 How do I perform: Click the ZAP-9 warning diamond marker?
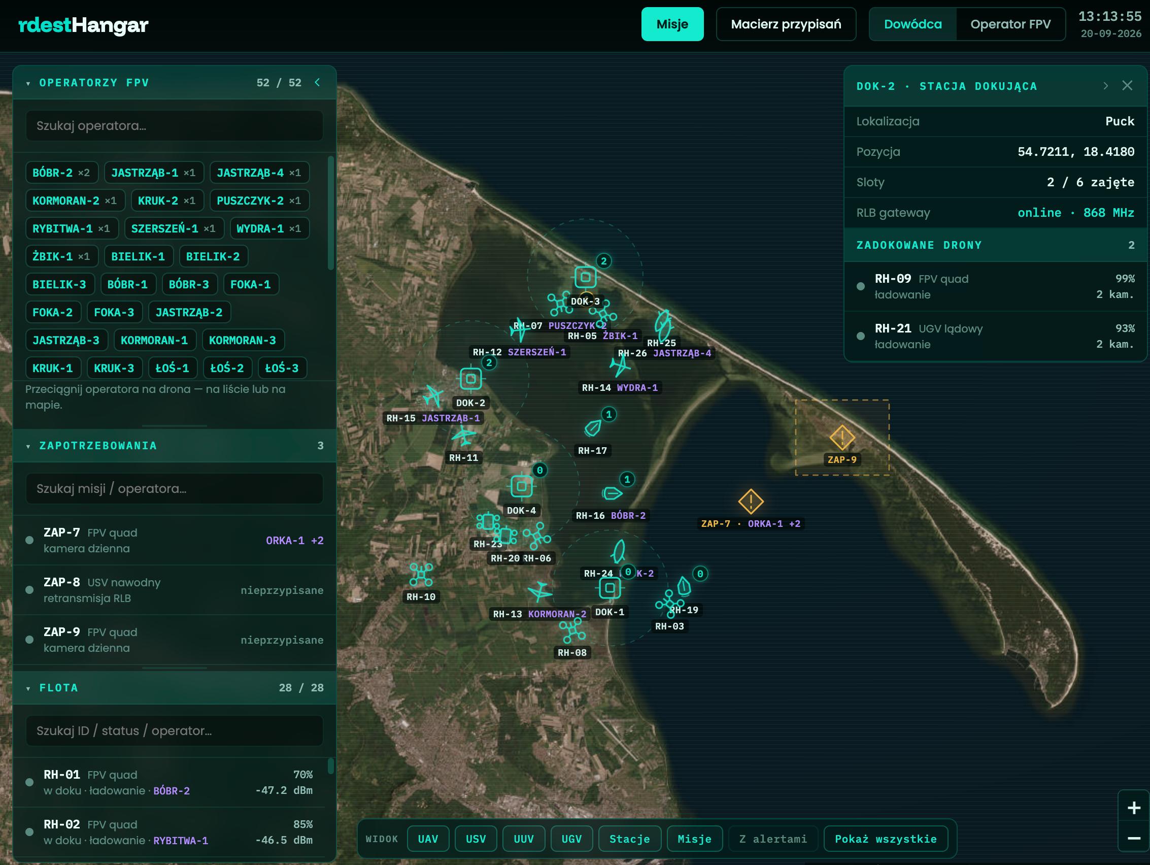click(842, 437)
